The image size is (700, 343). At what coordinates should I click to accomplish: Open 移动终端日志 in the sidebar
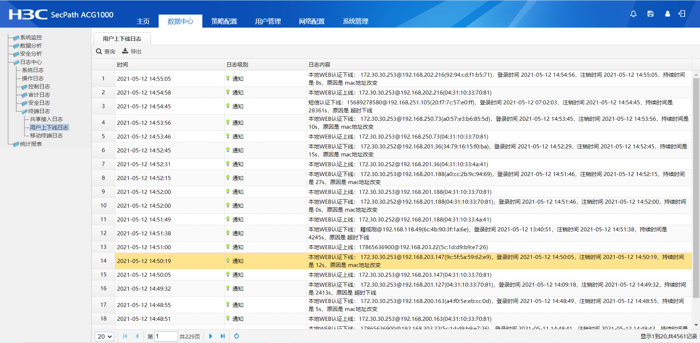pyautogui.click(x=46, y=136)
